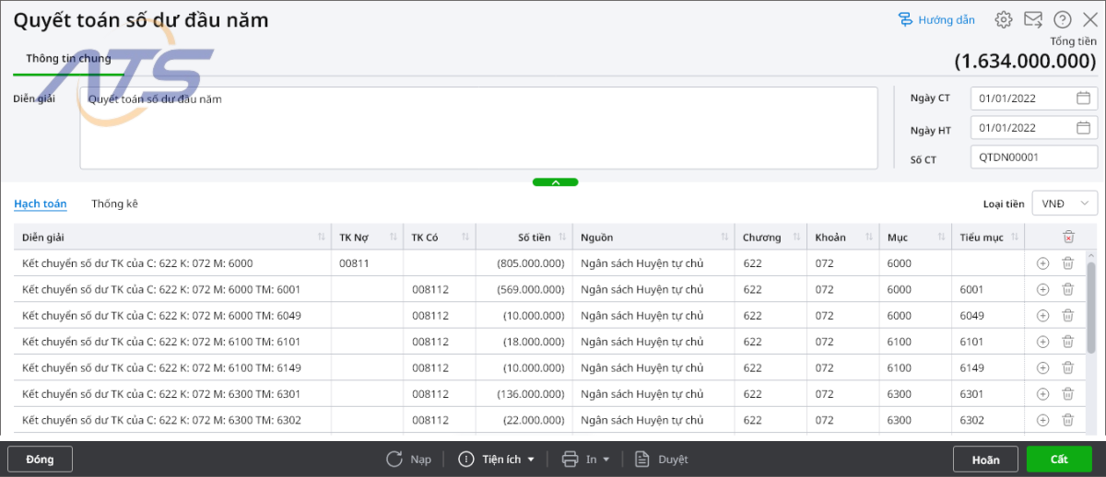Add row after the TK Nợ 00811 line
Image resolution: width=1106 pixels, height=477 pixels.
[x=1042, y=263]
